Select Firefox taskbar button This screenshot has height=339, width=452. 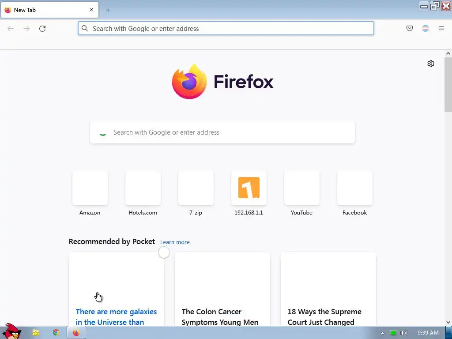tap(76, 333)
